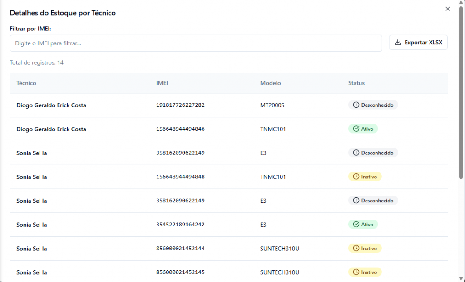Select the Modelo column header
Screen dimensions: 465x282
270,83
